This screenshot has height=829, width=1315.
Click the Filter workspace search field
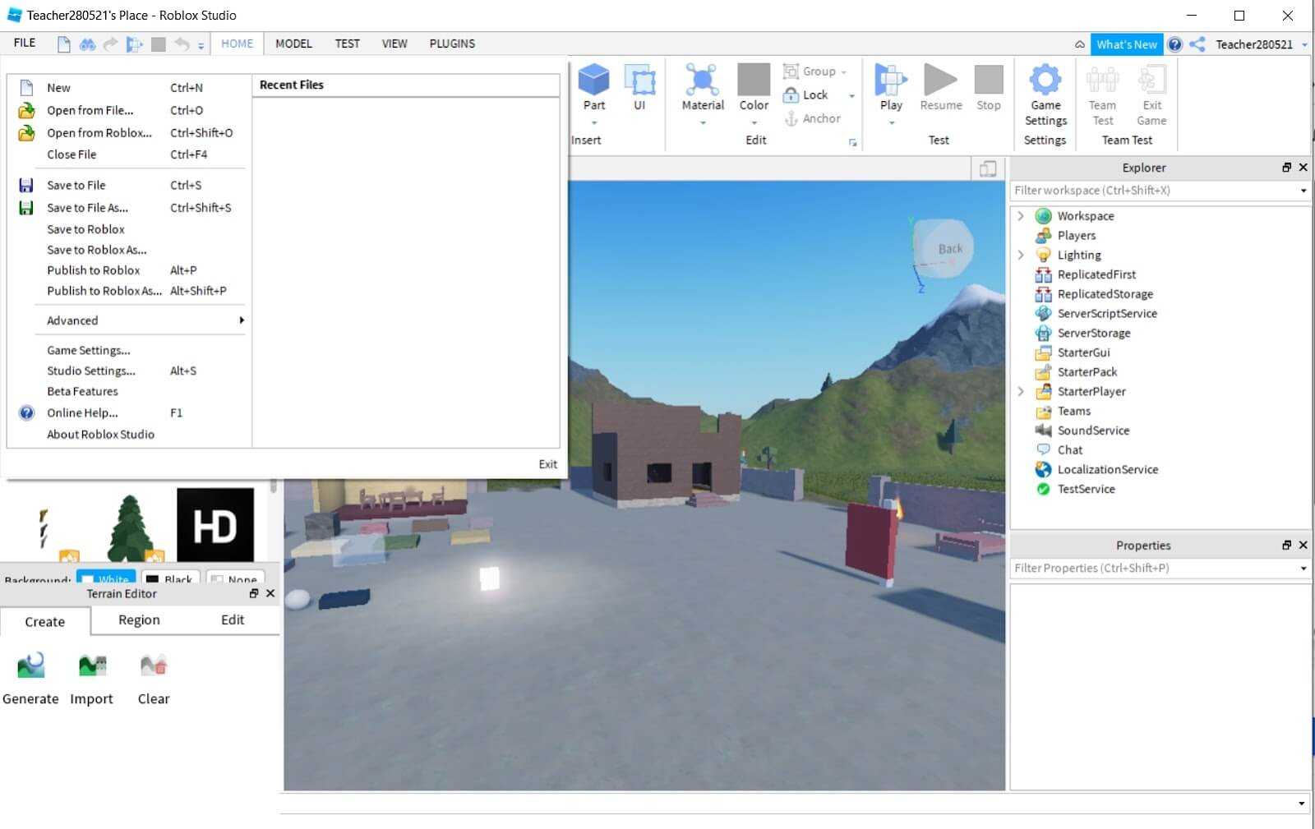(1153, 191)
